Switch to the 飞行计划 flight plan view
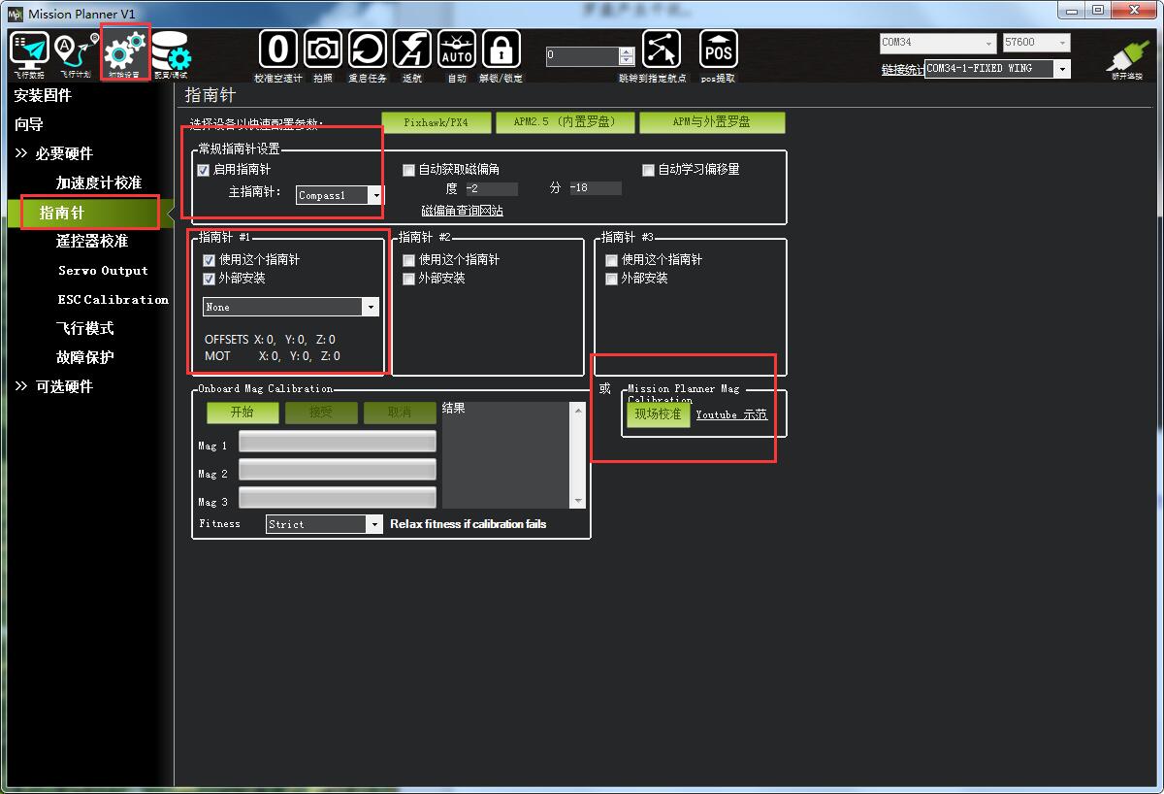Viewport: 1164px width, 794px height. point(75,52)
